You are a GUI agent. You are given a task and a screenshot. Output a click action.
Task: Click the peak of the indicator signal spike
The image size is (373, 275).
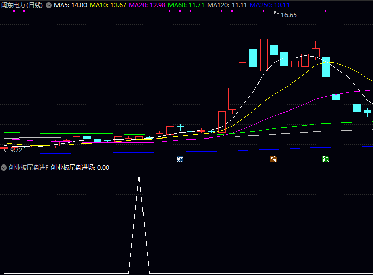(139, 176)
